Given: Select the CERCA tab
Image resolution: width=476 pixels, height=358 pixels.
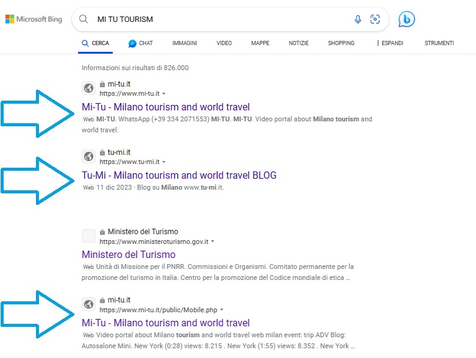Looking at the screenshot, I should (95, 43).
